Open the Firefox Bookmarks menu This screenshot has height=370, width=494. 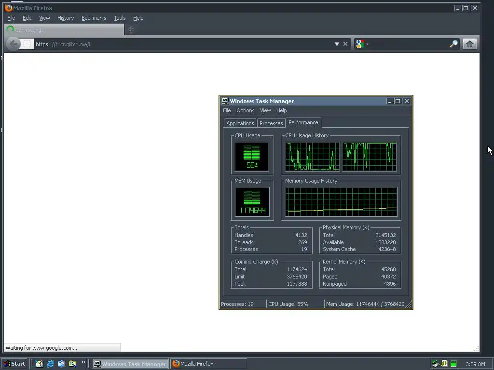94,18
